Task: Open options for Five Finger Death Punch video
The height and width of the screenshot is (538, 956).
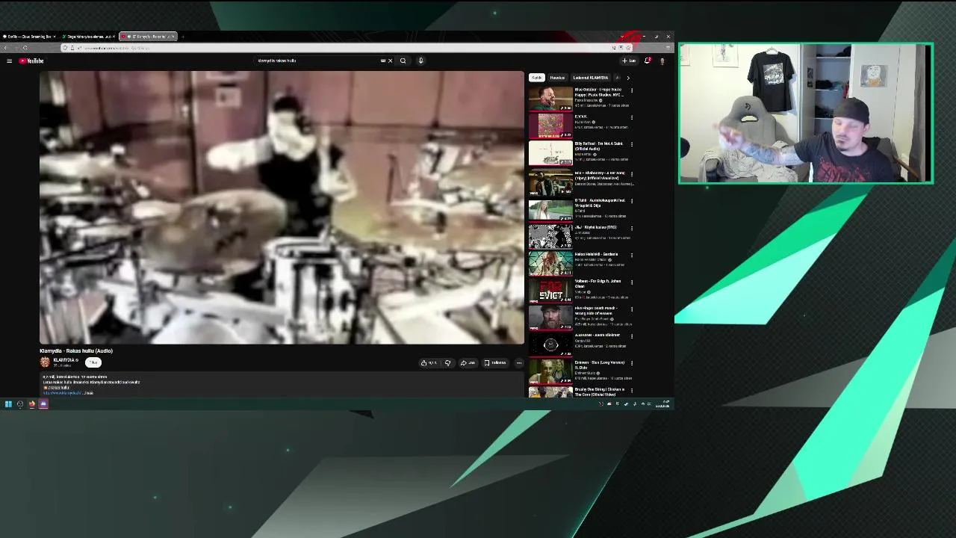Action: click(x=632, y=309)
